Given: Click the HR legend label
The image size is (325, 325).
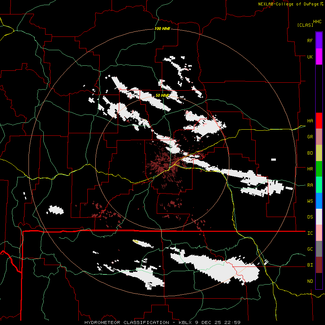Looking at the screenshot, I should point(310,169).
